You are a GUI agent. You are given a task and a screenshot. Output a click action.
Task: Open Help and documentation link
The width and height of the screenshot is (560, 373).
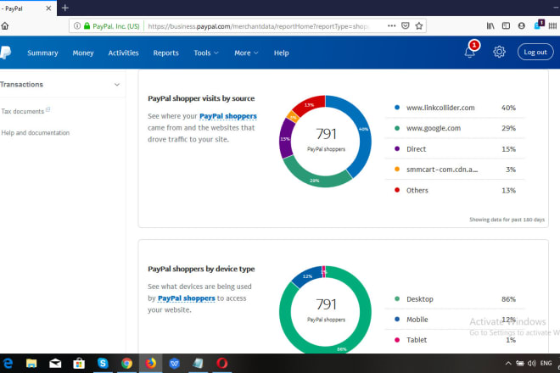[36, 133]
